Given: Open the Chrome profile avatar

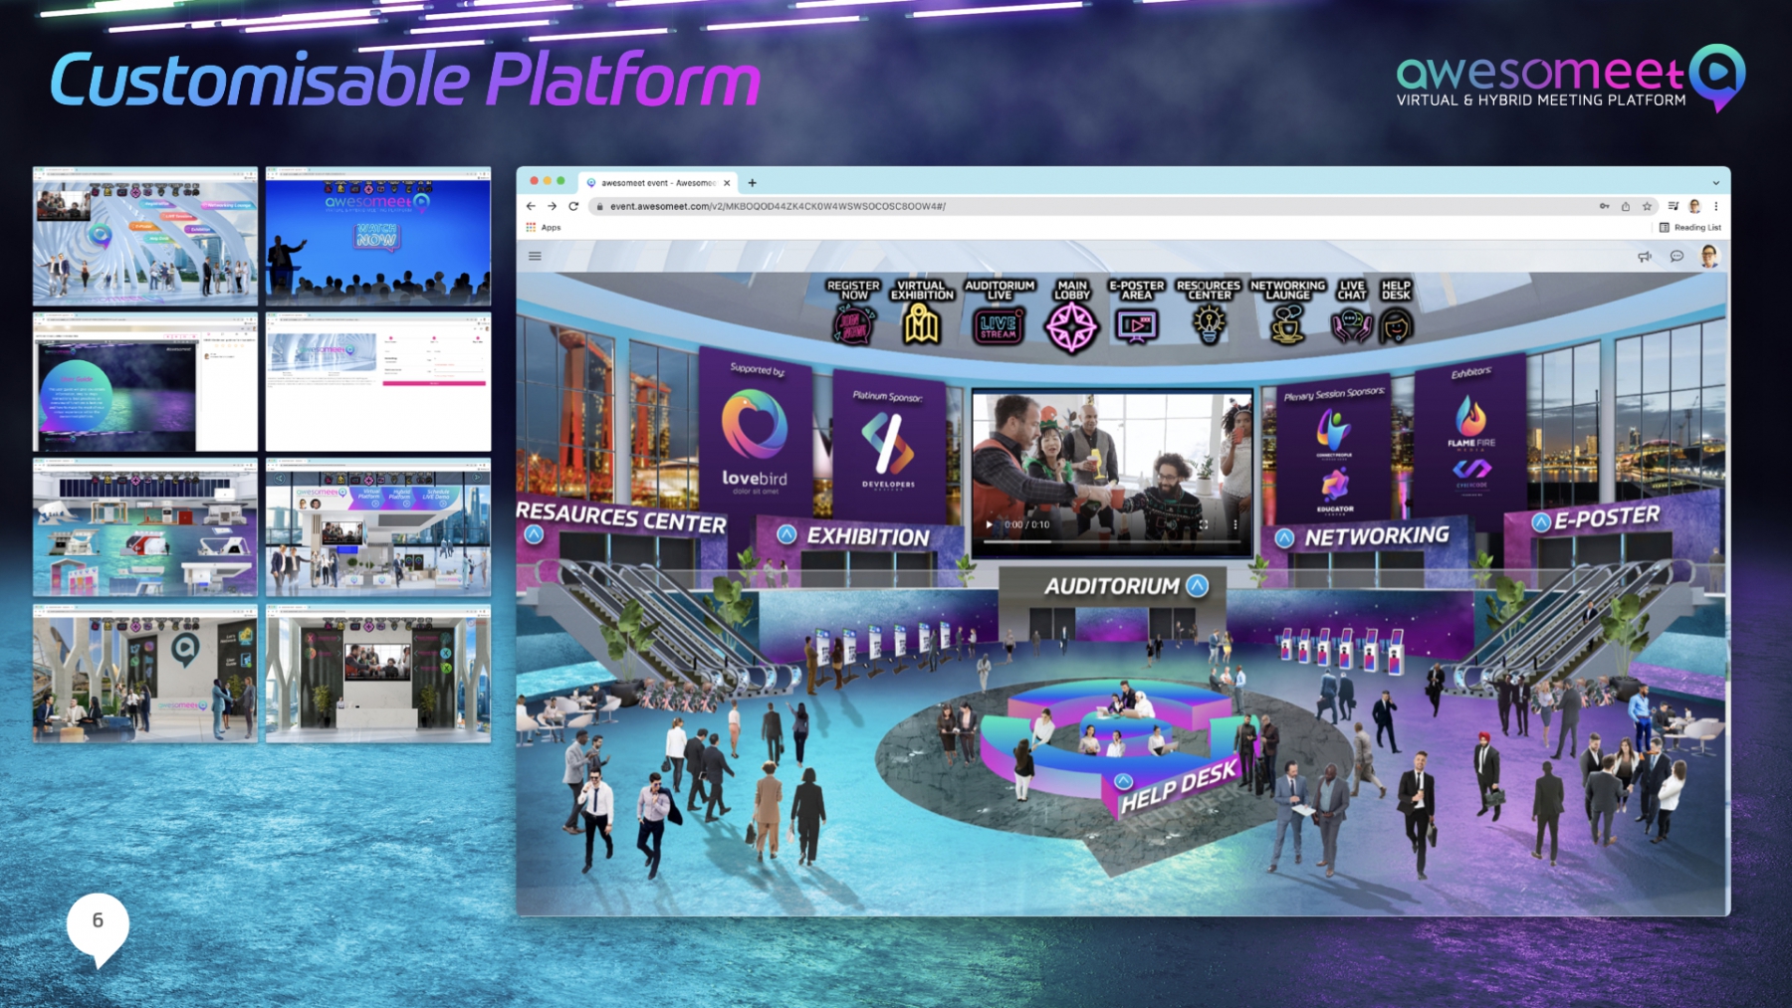Looking at the screenshot, I should [x=1694, y=206].
